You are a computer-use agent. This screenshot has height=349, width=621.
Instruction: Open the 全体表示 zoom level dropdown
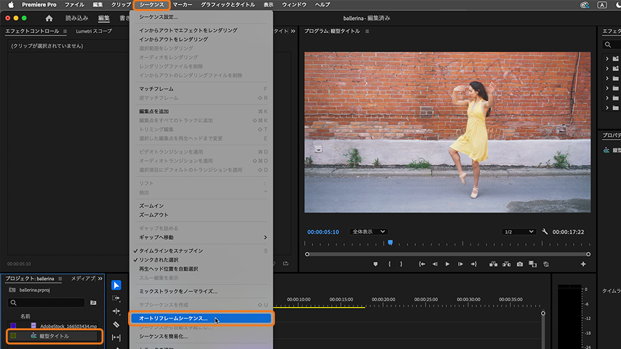click(368, 232)
